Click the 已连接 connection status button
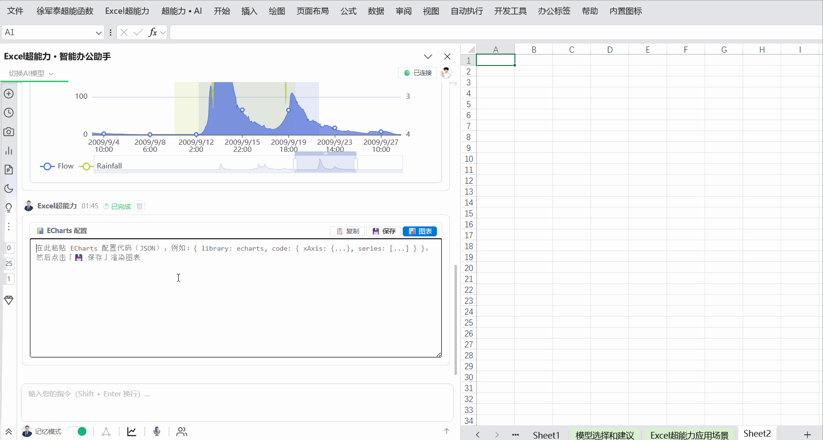The height and width of the screenshot is (440, 823). [417, 73]
